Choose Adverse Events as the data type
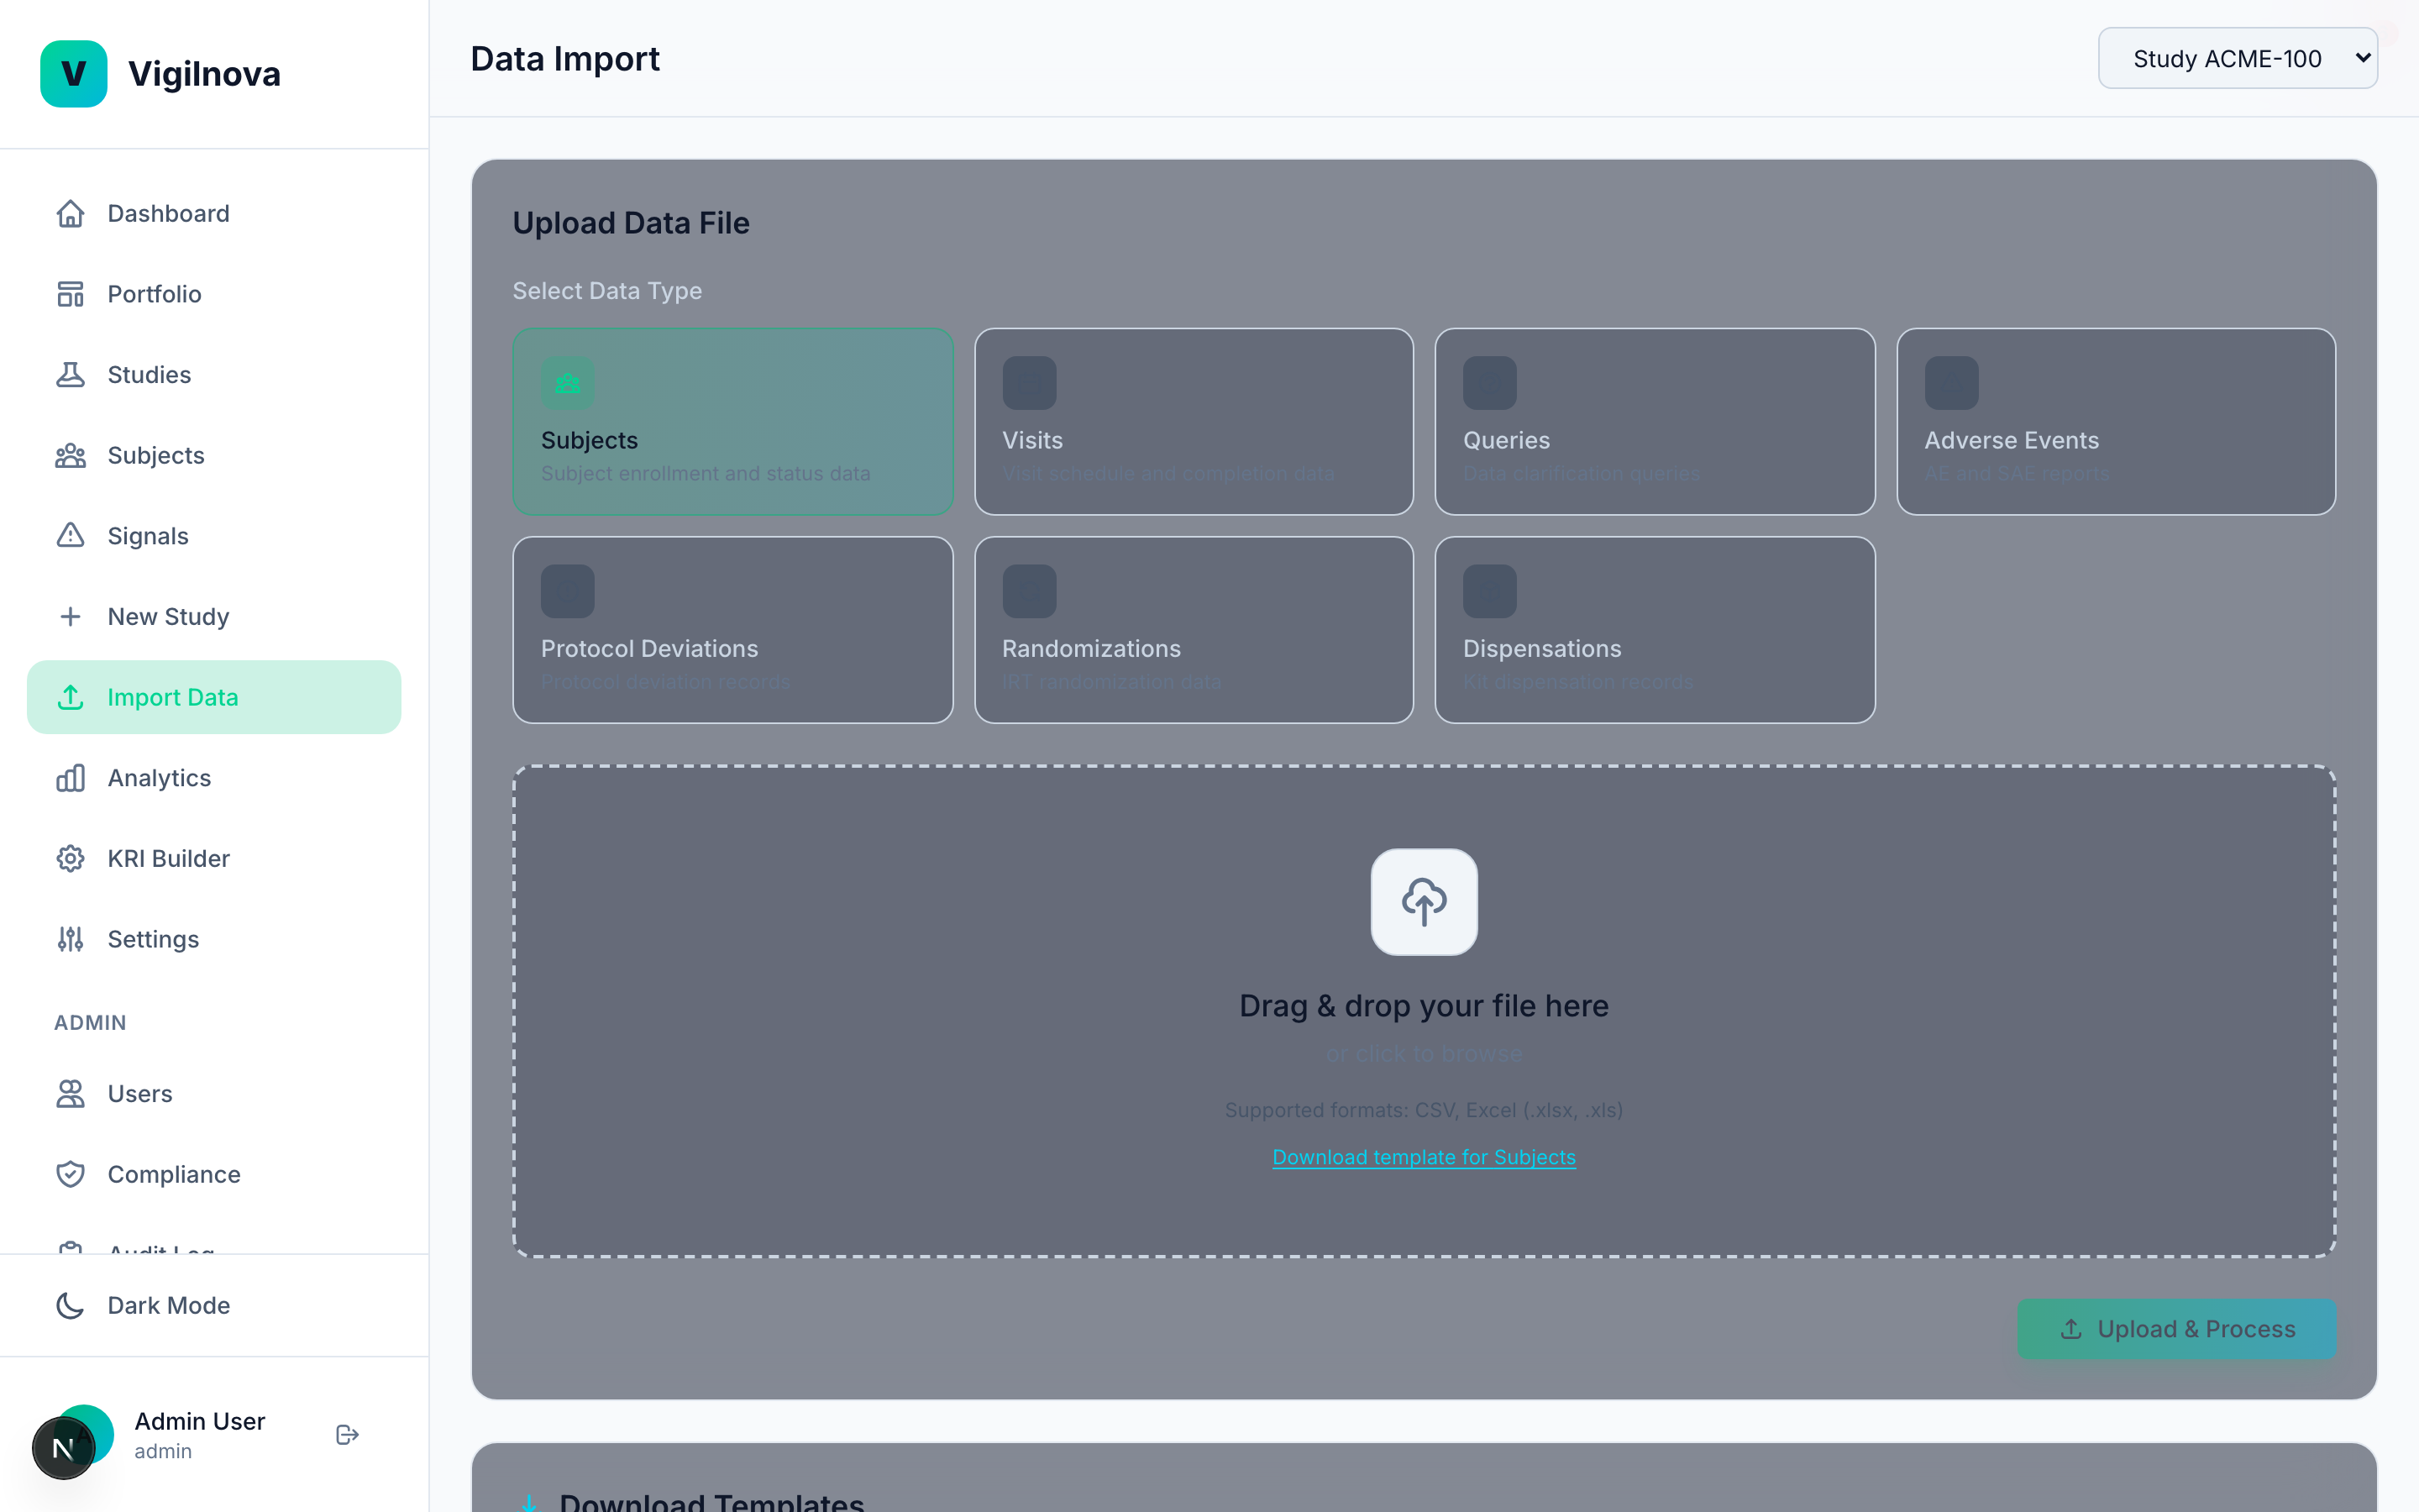 pos(2114,422)
